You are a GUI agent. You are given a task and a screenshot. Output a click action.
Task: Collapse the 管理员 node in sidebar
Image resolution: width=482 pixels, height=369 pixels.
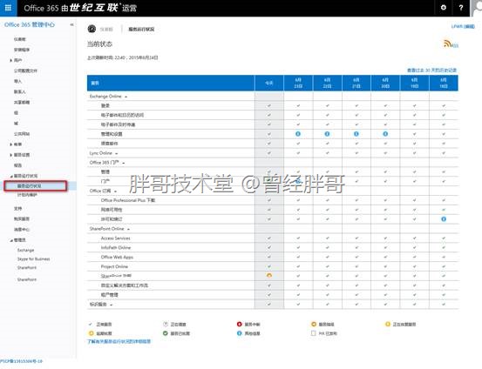click(11, 240)
